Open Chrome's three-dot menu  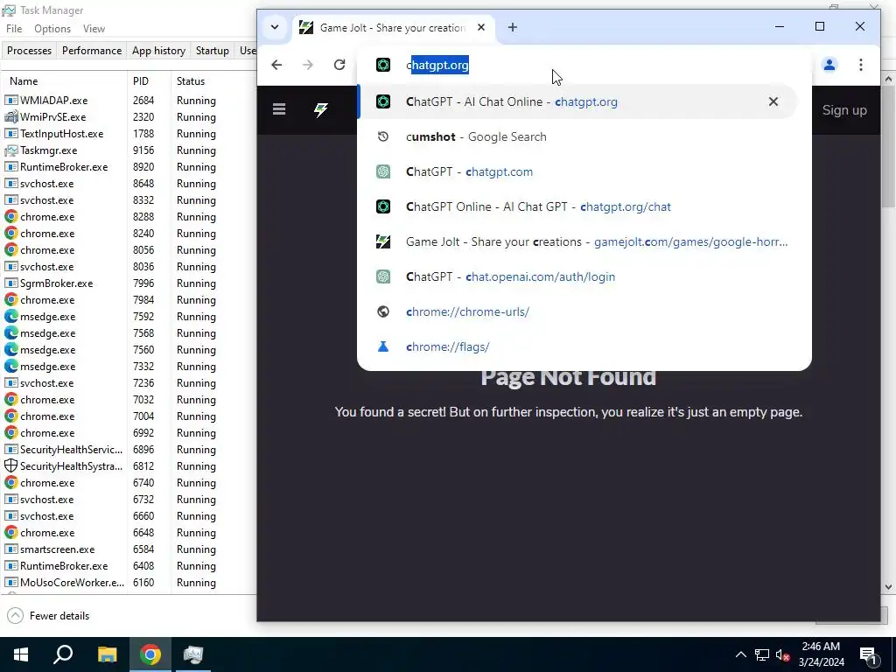tap(861, 65)
